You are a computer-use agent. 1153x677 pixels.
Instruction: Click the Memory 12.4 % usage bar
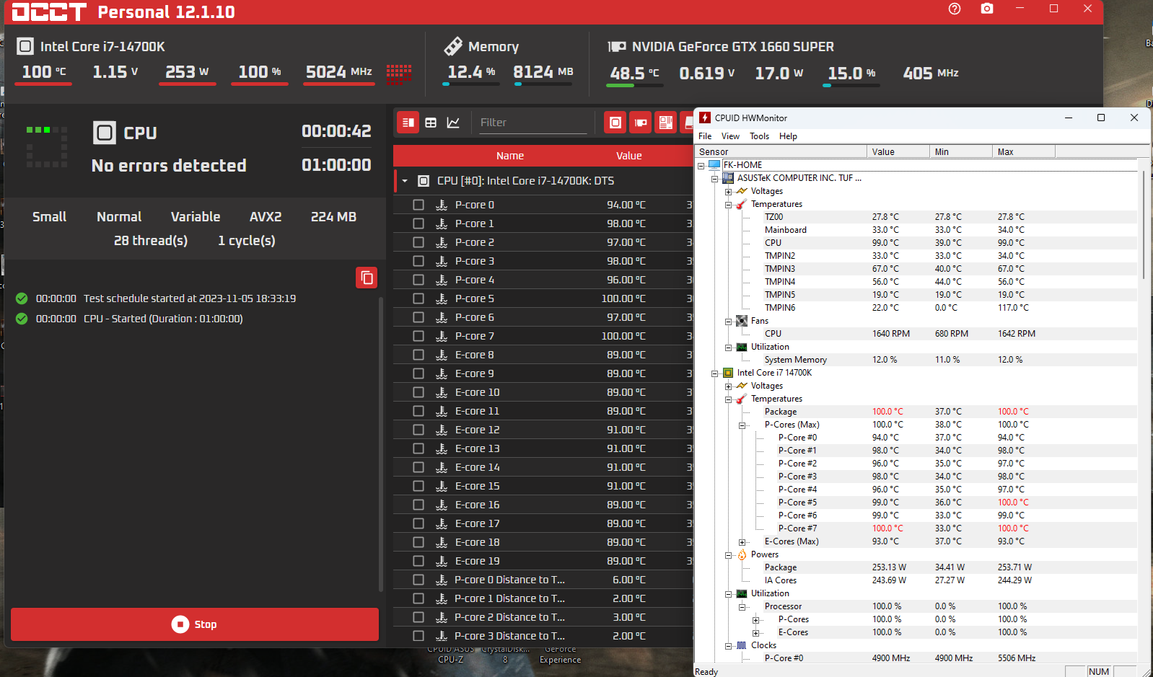[471, 84]
